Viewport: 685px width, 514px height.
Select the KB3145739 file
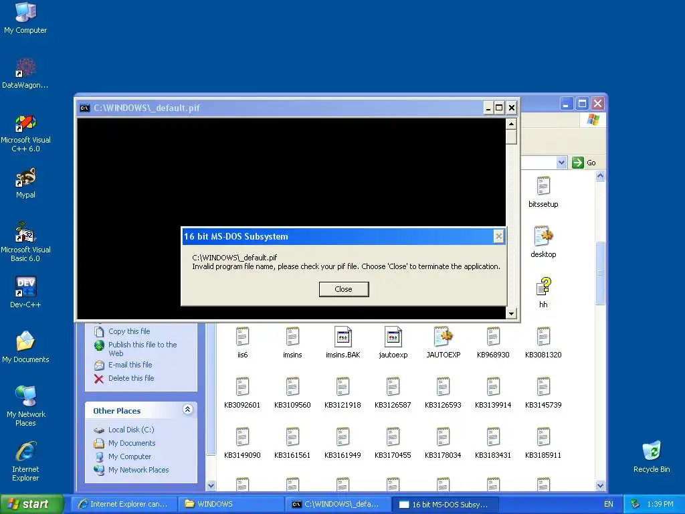click(x=543, y=393)
